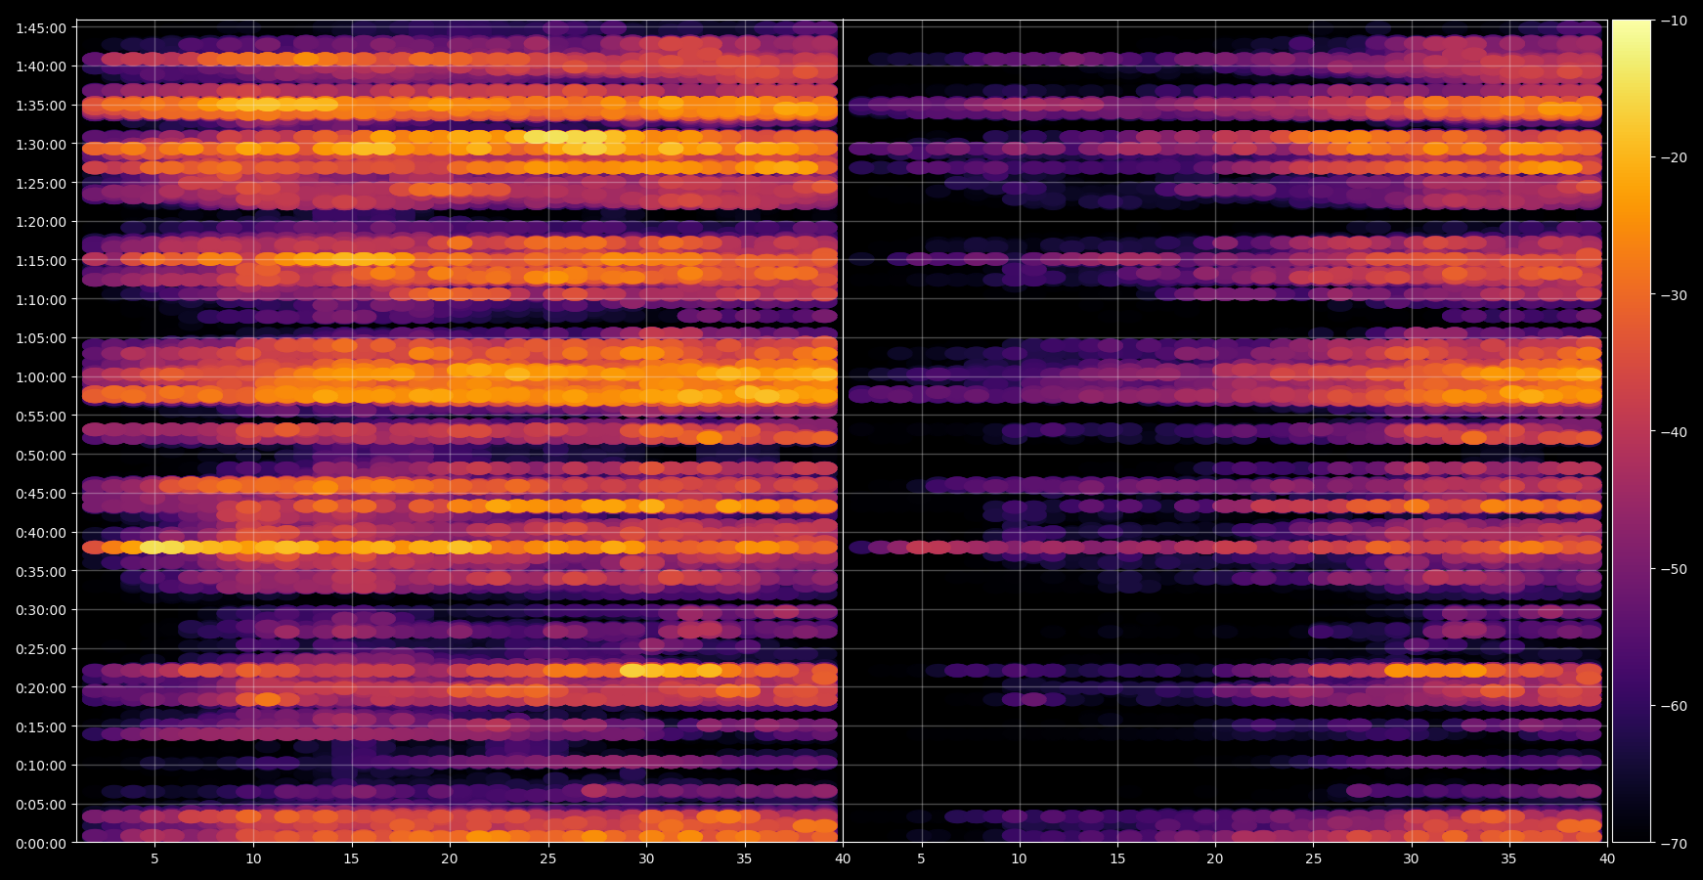Image resolution: width=1703 pixels, height=880 pixels.
Task: Select the 0:10:00 y-axis tick label
Action: coord(41,766)
